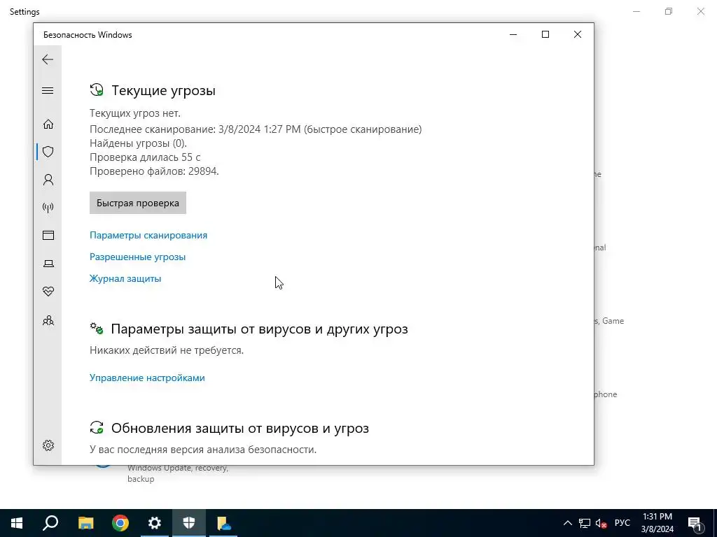The image size is (717, 537).
Task: Click Текущие угрозы heading
Action: point(163,90)
